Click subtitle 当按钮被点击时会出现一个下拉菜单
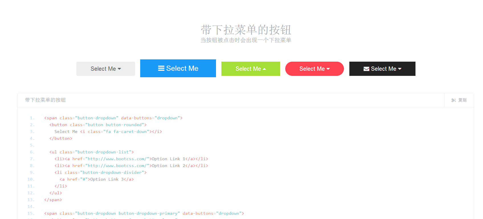 (x=246, y=40)
